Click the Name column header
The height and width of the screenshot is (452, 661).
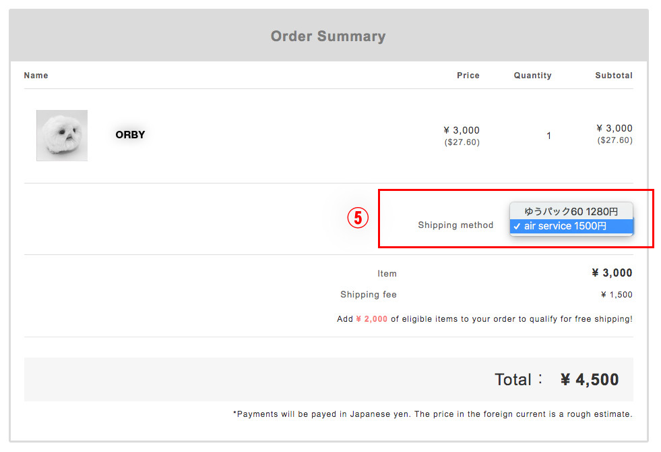coord(36,76)
